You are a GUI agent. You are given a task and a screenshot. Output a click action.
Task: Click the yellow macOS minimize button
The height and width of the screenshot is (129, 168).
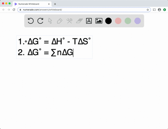(6, 3)
